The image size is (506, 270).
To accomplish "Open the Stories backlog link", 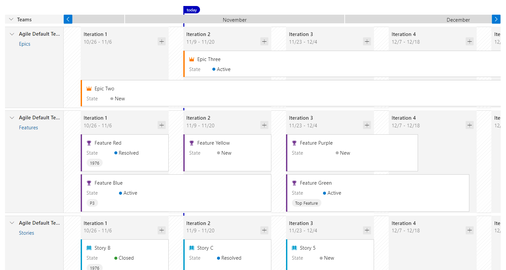I will pos(26,233).
